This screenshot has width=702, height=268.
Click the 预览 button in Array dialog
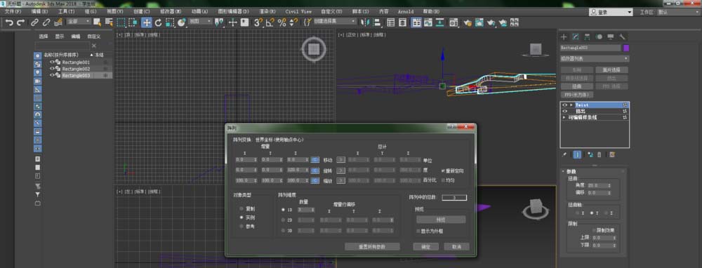441,220
